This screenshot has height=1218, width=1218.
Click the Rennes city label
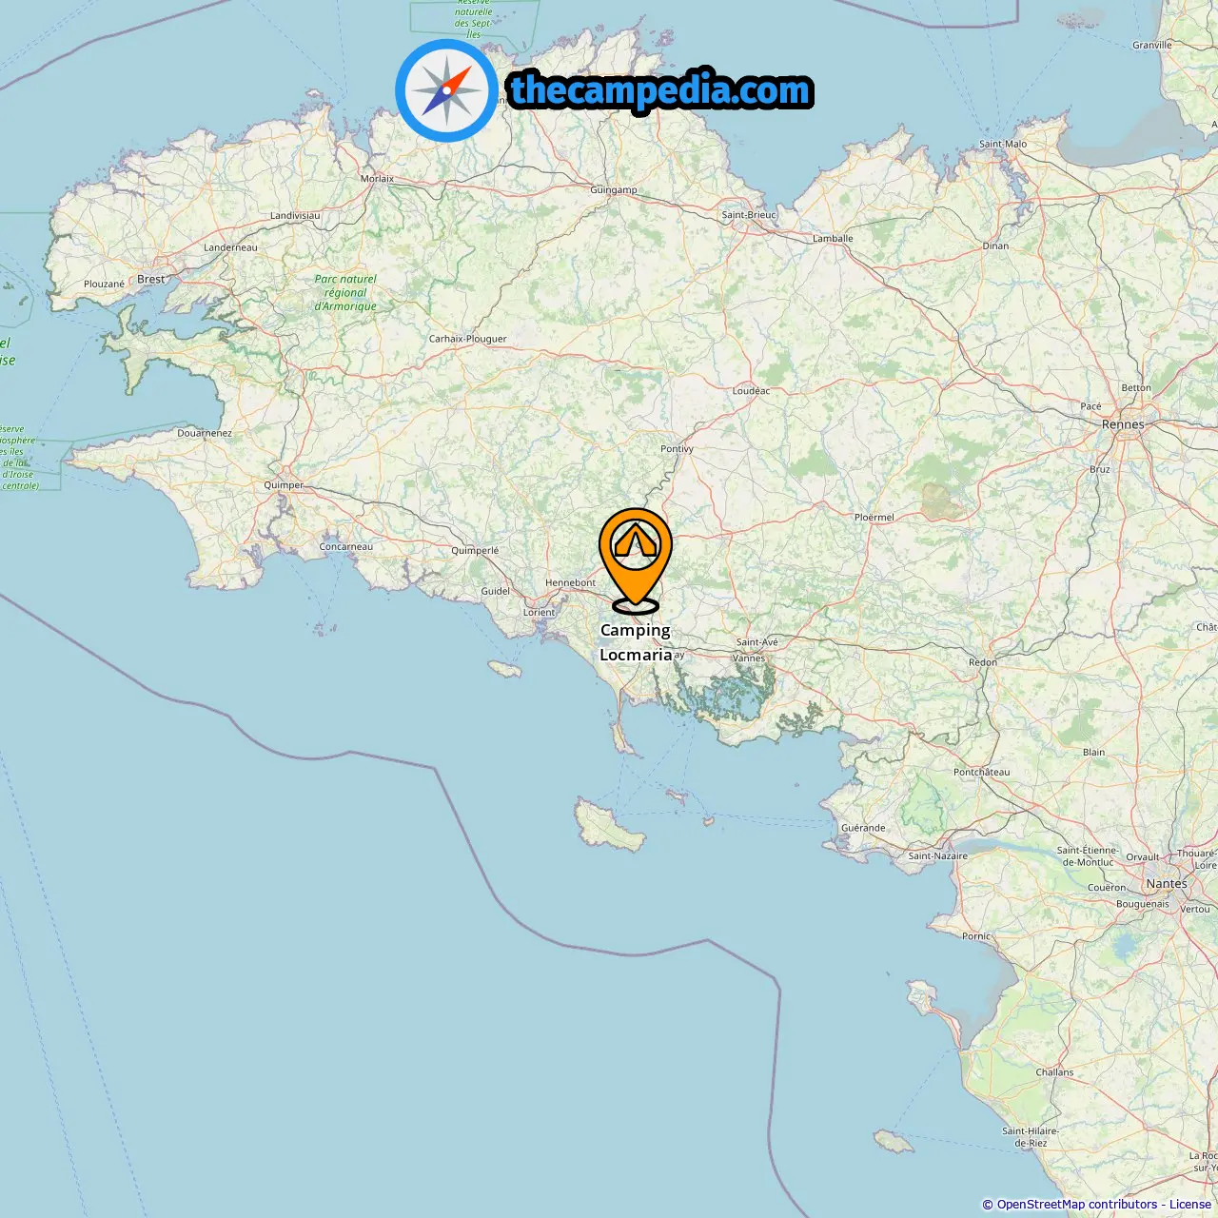[1123, 424]
